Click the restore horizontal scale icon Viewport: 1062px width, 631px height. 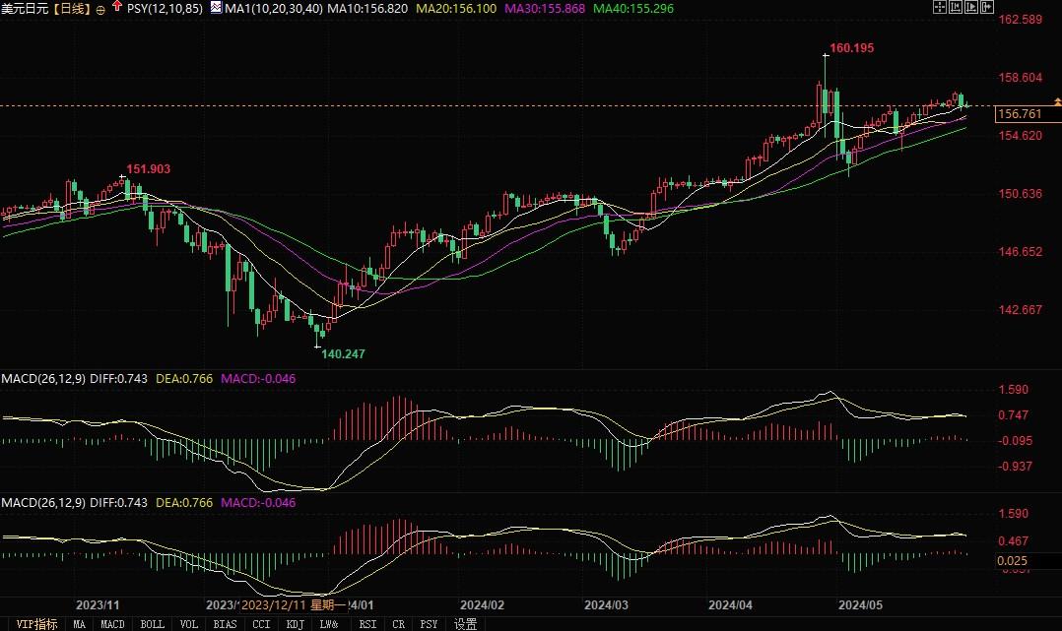tap(988, 7)
